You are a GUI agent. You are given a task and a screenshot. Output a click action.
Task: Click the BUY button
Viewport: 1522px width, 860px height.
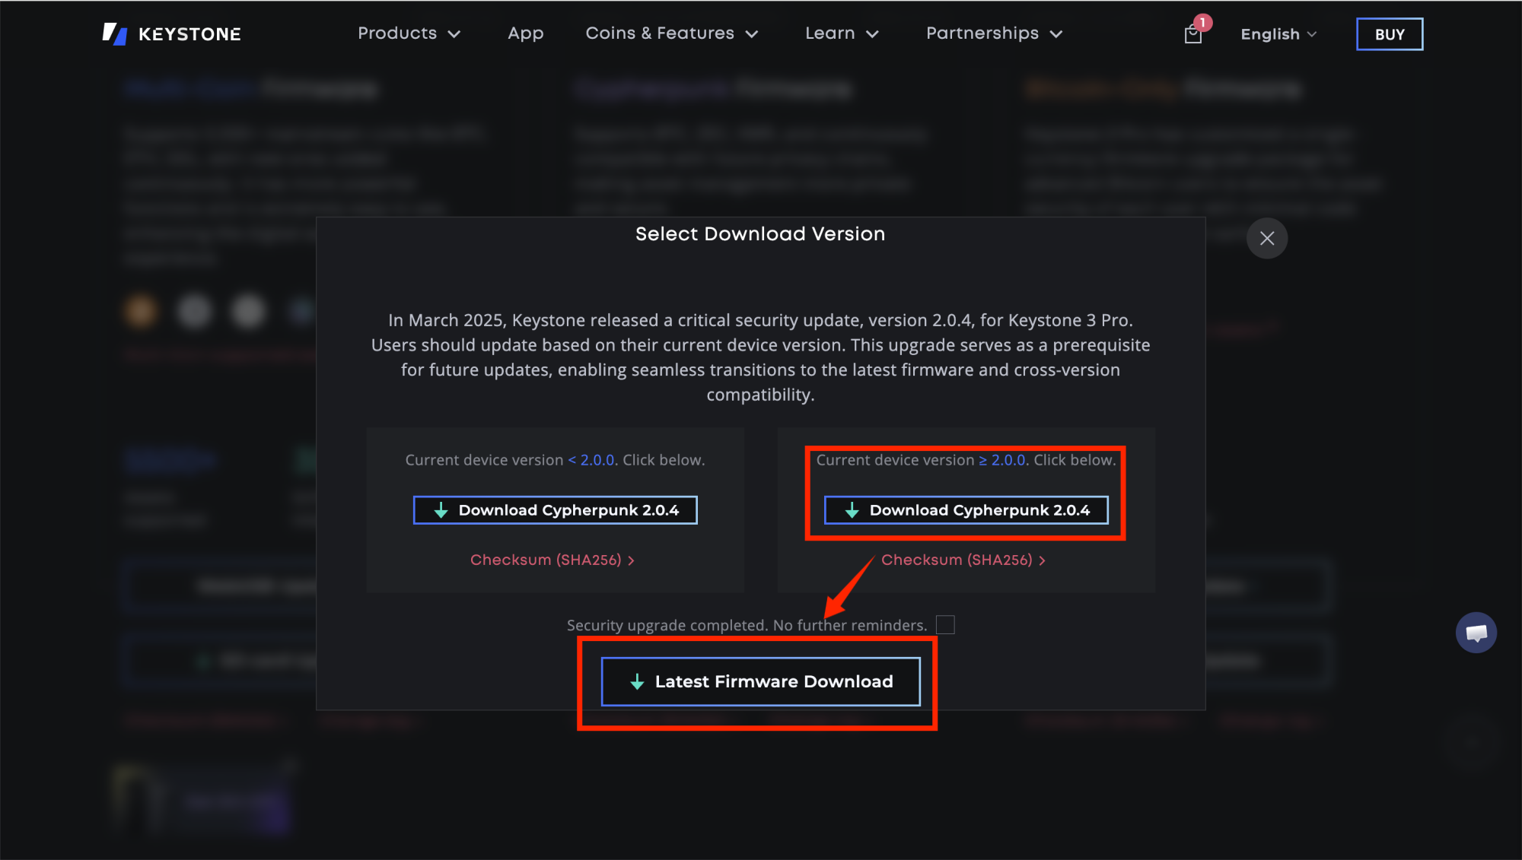pyautogui.click(x=1390, y=34)
